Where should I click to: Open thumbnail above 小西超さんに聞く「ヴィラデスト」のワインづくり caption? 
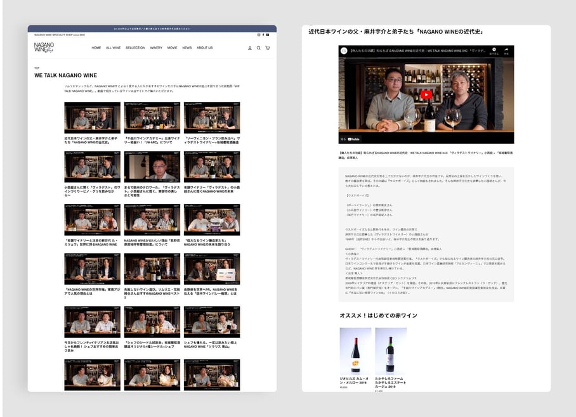92,167
